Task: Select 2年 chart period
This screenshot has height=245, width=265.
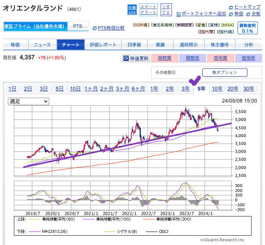Action: coord(170,89)
